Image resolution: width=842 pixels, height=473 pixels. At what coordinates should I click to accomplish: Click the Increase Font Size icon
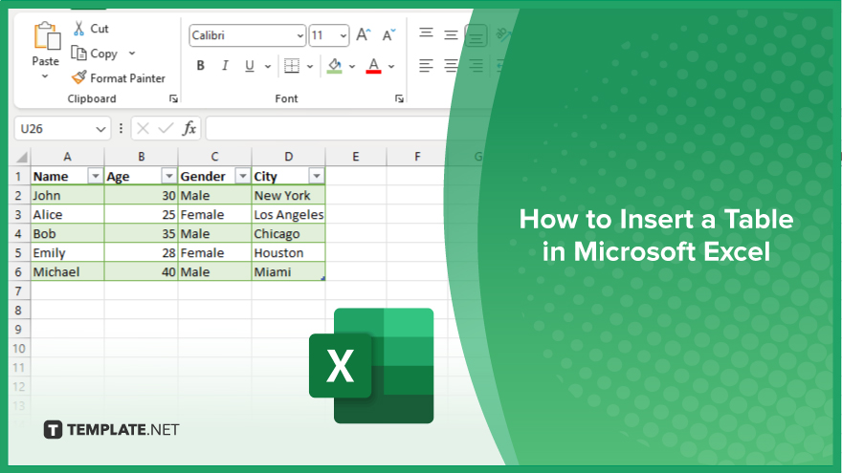(x=364, y=34)
